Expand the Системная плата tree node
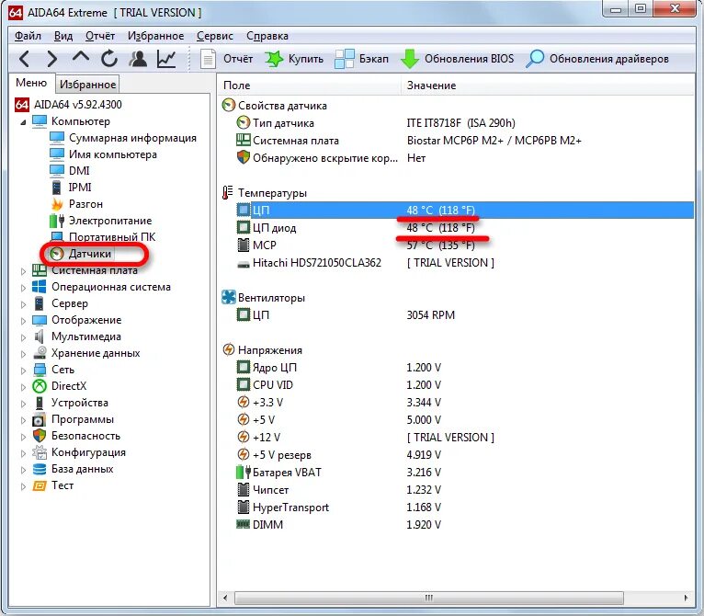The width and height of the screenshot is (704, 616). tap(23, 271)
